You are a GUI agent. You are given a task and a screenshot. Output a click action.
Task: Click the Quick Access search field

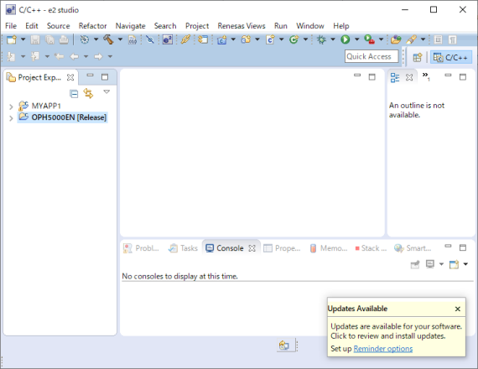371,56
